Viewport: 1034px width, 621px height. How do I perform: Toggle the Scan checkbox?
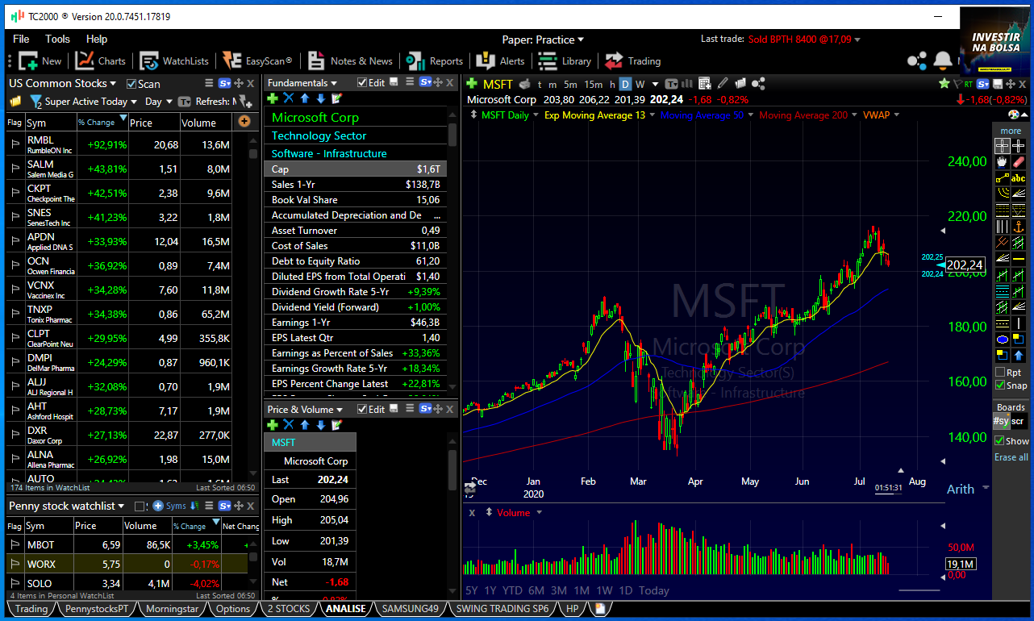[132, 84]
